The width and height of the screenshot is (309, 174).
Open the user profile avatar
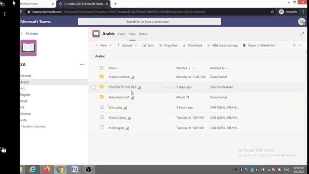301,22
